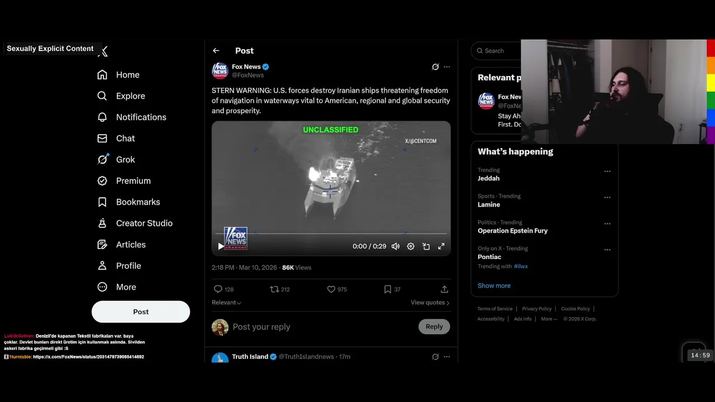Viewport: 715px width, 402px height.
Task: Click the Articles icon in sidebar
Action: [x=102, y=245]
